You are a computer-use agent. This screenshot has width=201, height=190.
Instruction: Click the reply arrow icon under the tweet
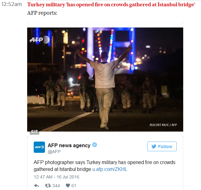[x=37, y=186]
